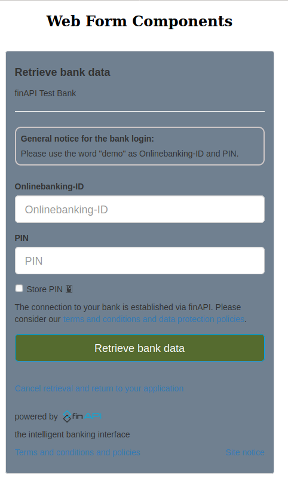Cancel retrieval and return to your application
Screen dimensions: 288x487
(x=99, y=388)
